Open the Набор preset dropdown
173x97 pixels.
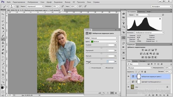[x=104, y=38]
